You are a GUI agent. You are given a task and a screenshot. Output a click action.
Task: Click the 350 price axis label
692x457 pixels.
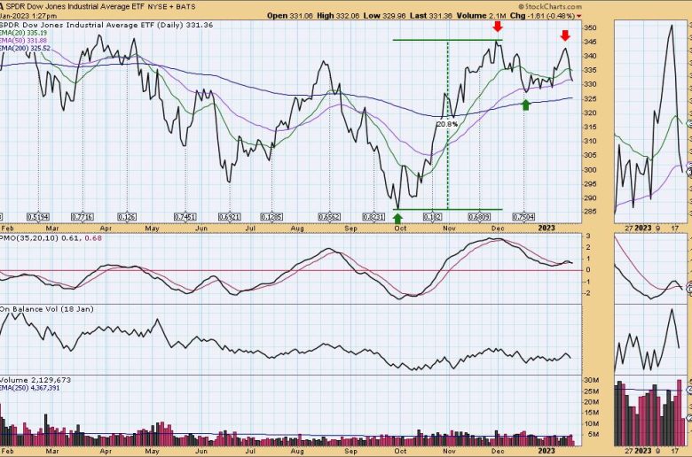[x=591, y=27]
